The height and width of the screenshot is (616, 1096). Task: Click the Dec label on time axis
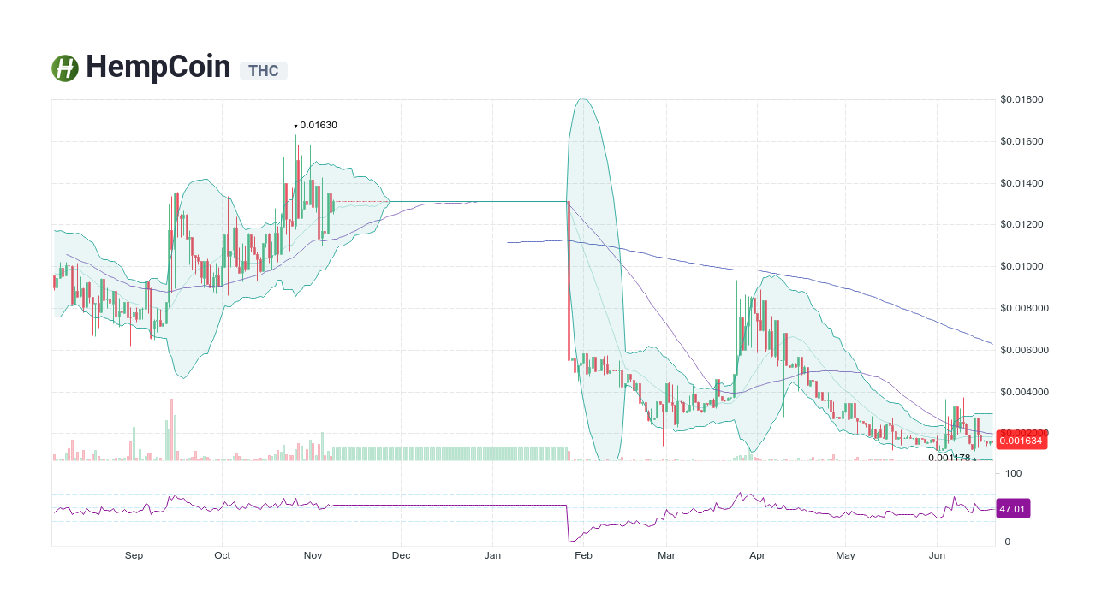coord(401,556)
